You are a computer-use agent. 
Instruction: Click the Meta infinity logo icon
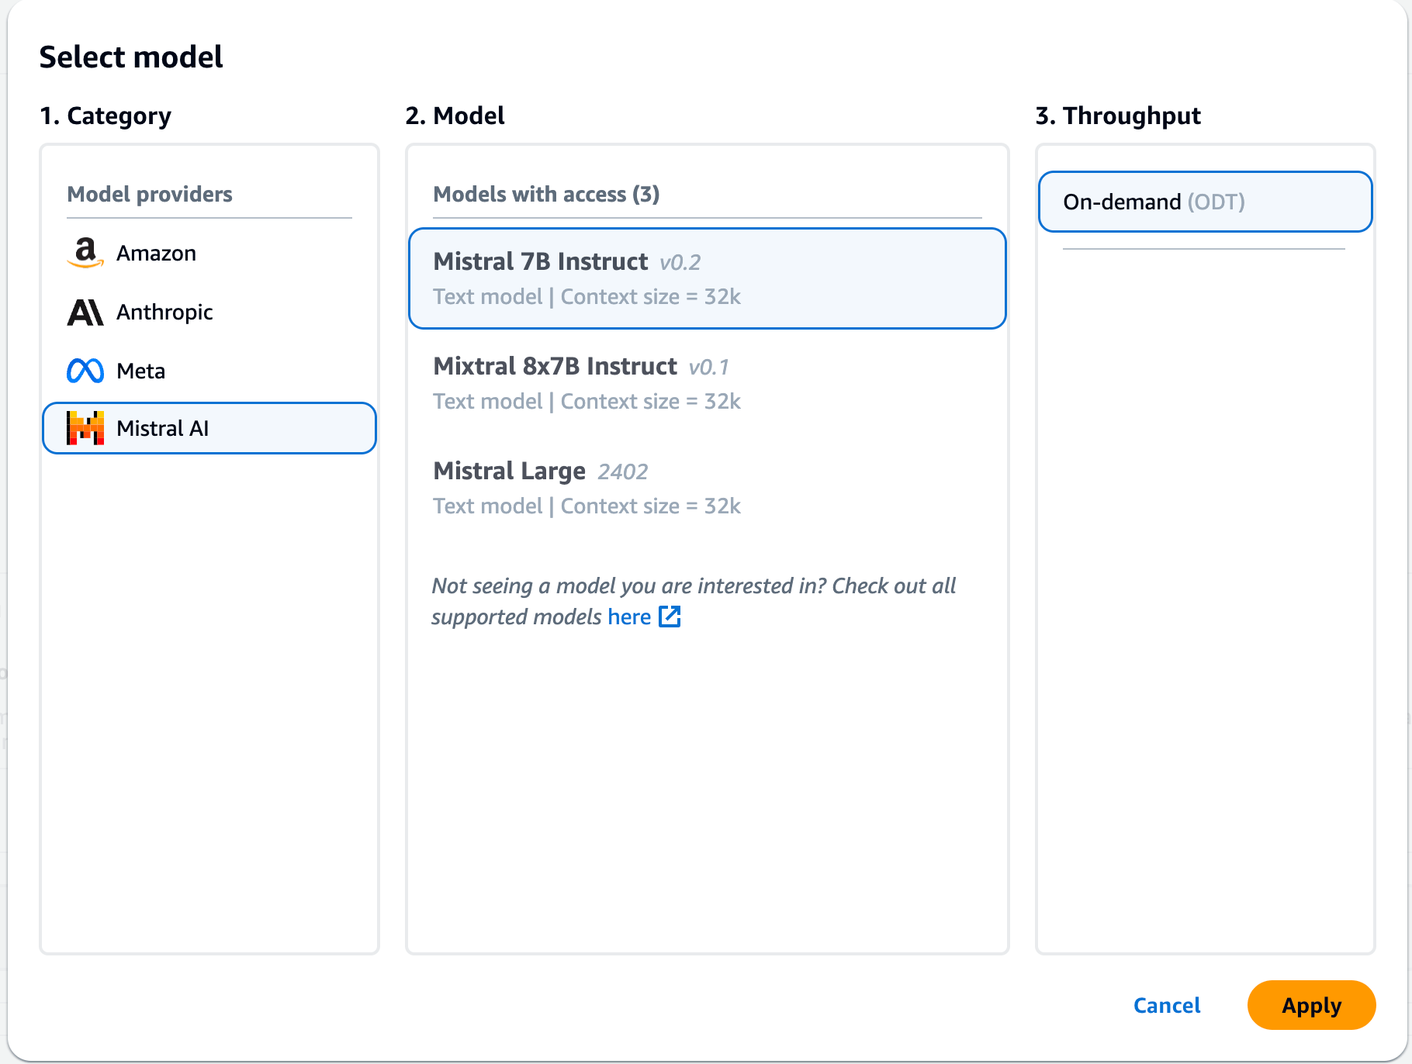85,371
